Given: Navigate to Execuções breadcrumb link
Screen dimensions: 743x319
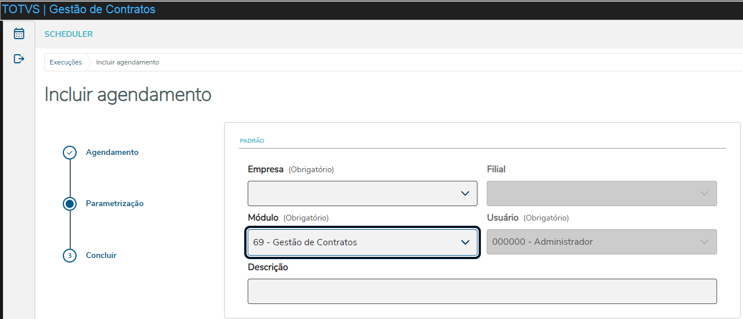Looking at the screenshot, I should [66, 62].
